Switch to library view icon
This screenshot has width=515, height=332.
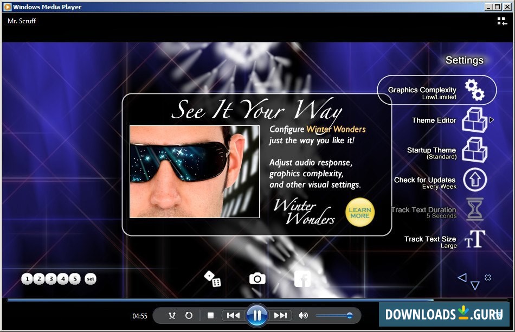[x=502, y=21]
